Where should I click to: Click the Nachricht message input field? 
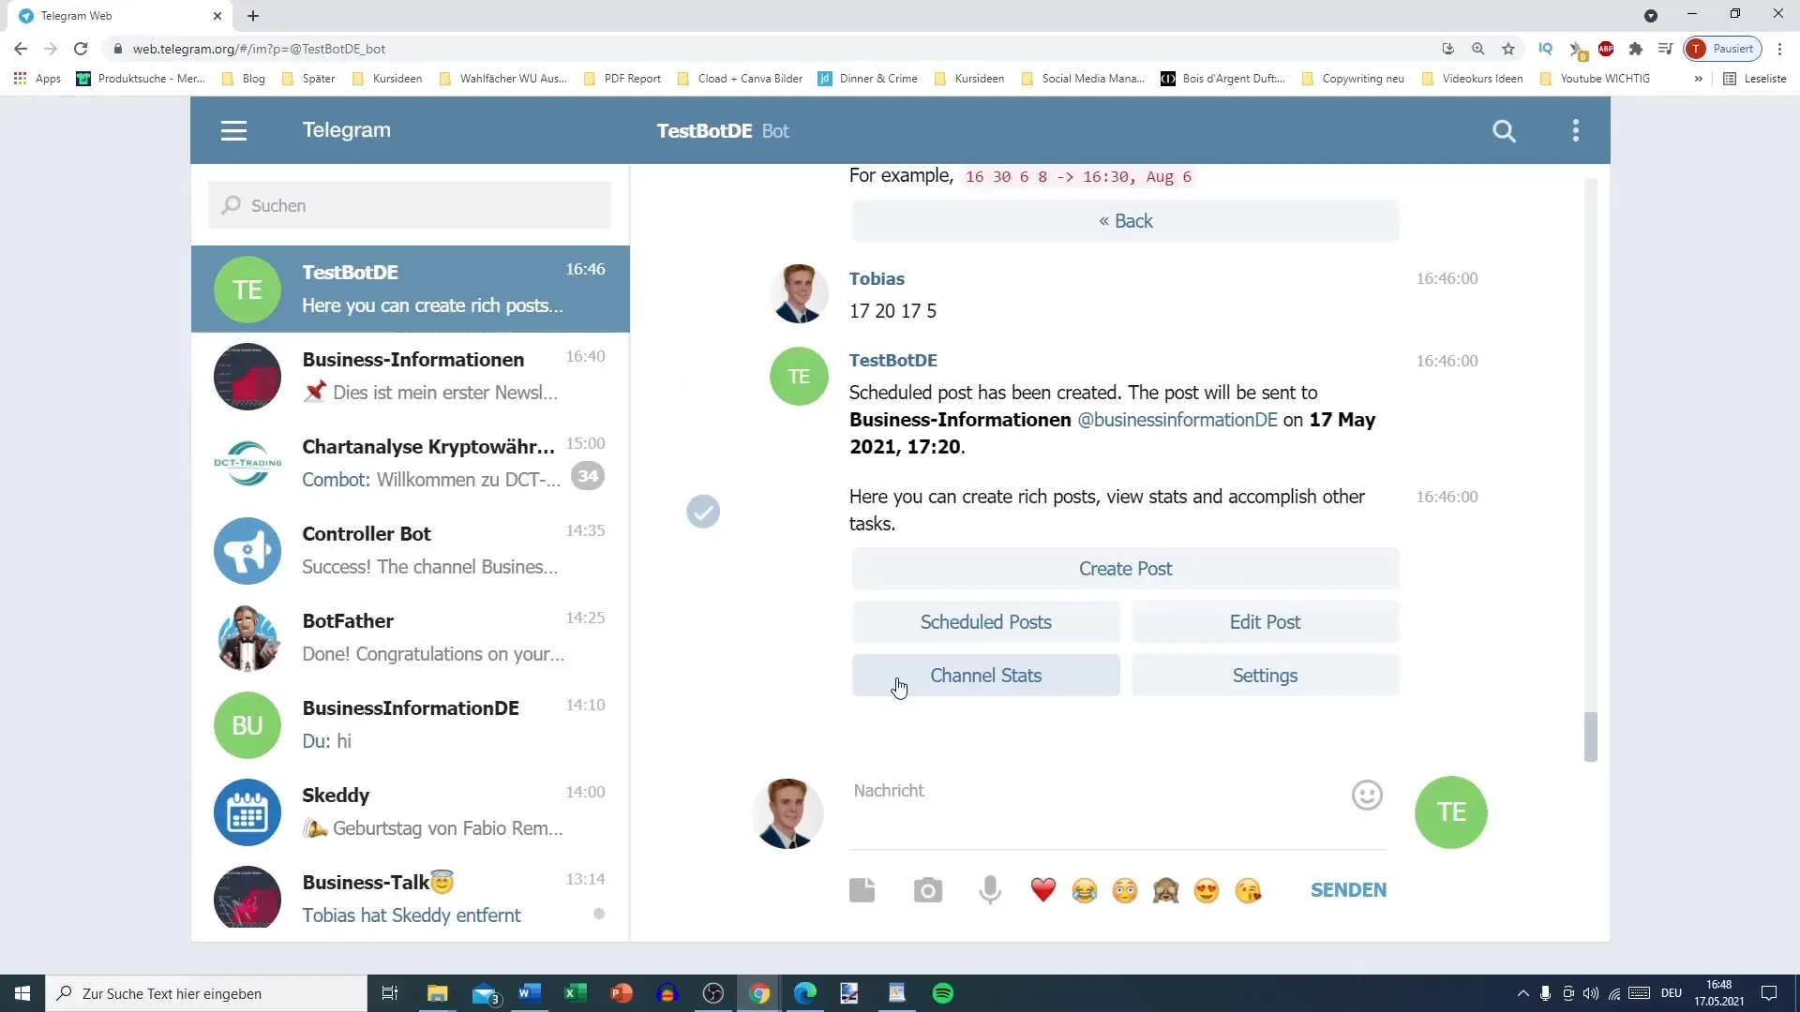(x=1102, y=791)
